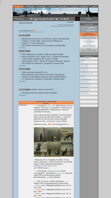
Task: Open the Uutiset top menu item
Action: (41, 6)
